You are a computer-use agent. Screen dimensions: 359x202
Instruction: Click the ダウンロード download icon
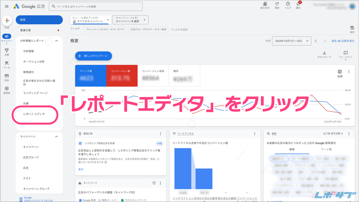pyautogui.click(x=324, y=53)
